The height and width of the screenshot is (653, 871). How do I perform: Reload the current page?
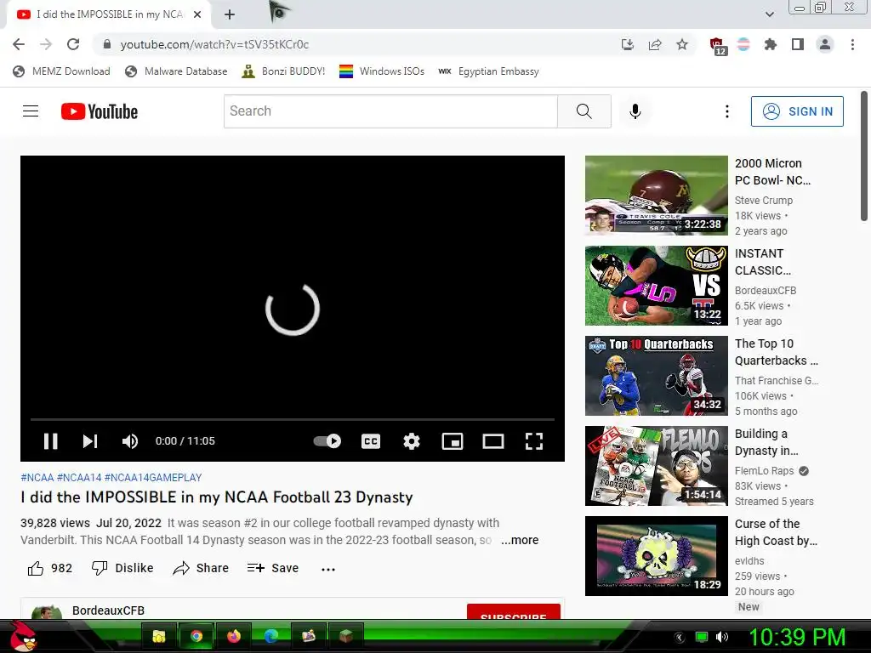tap(73, 44)
